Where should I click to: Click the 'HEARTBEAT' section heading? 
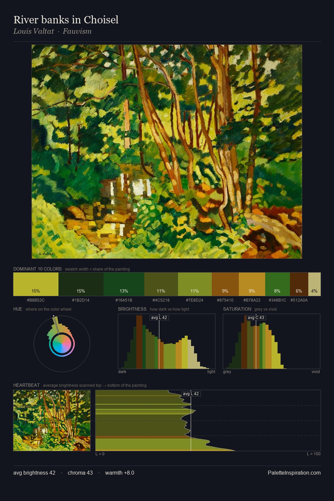click(x=26, y=385)
